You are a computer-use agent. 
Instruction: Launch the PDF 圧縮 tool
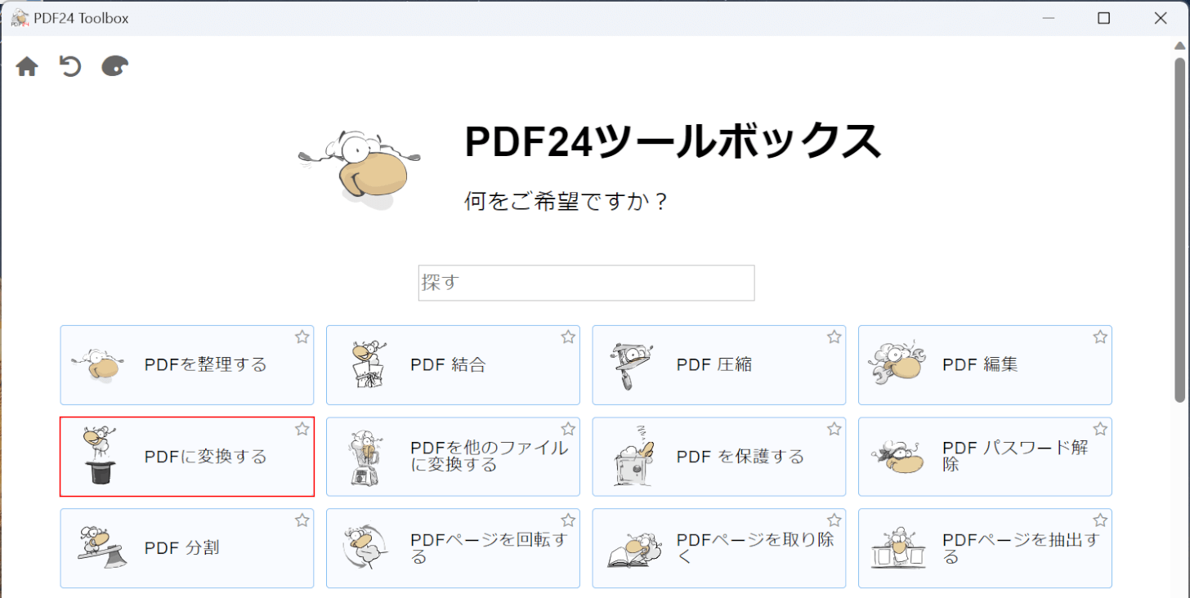coord(718,365)
